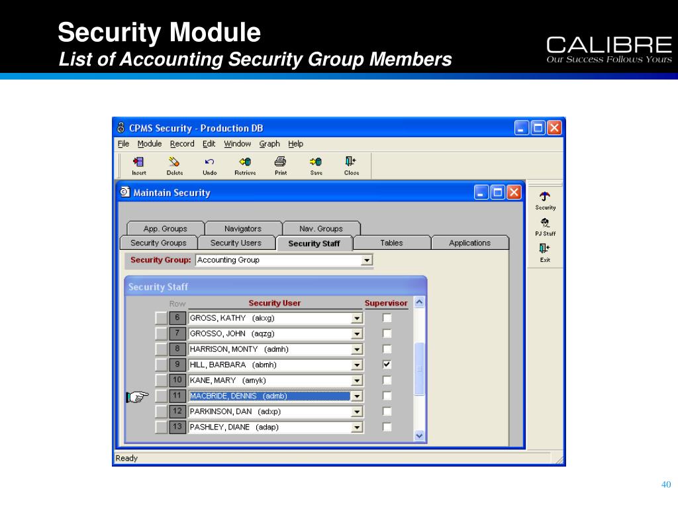Viewport: 678px width, 509px height.
Task: Click the Print toolbar icon
Action: click(x=281, y=166)
